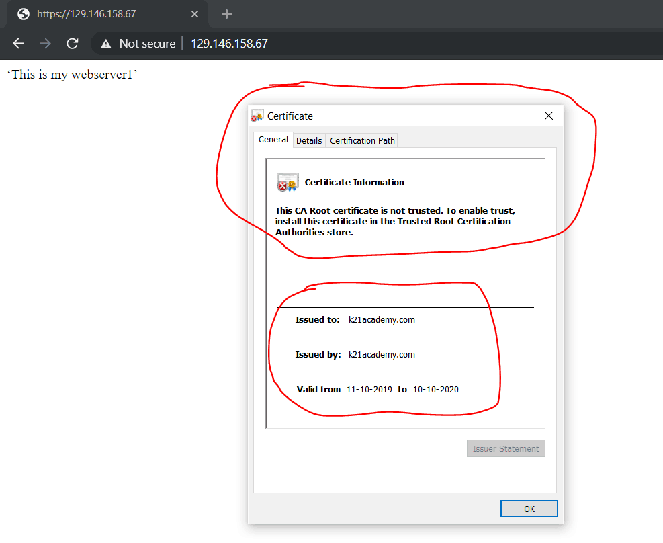This screenshot has height=543, width=663.
Task: Close the browser tab with its X
Action: [194, 13]
